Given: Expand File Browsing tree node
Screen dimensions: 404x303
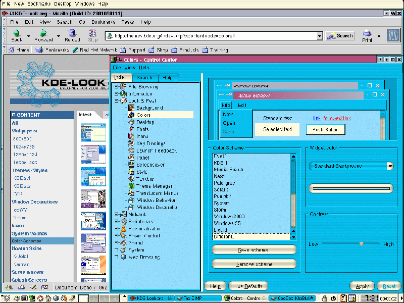Looking at the screenshot, I should coord(117,86).
